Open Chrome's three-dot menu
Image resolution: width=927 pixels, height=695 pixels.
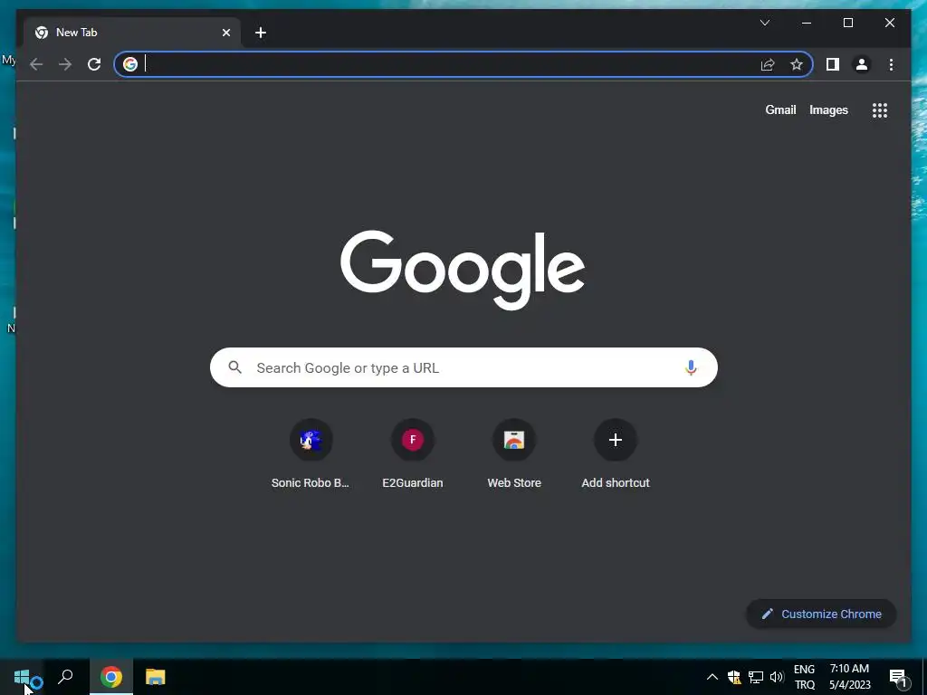click(x=891, y=64)
